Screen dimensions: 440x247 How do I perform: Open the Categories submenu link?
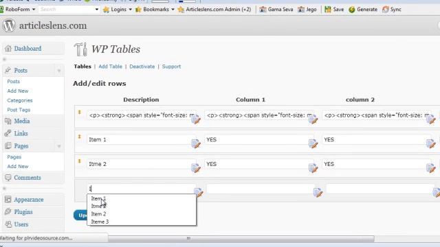pyautogui.click(x=20, y=101)
